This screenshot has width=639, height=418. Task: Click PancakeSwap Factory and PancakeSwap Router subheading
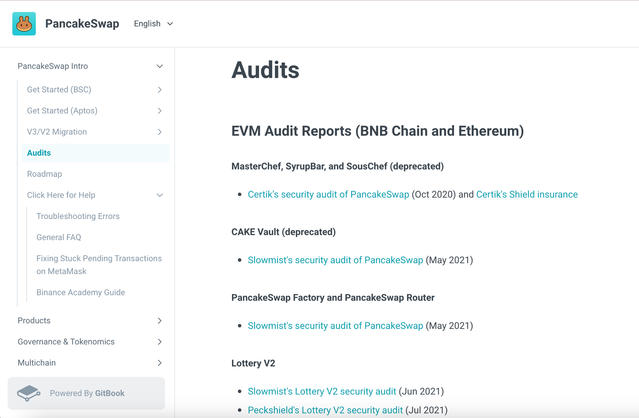pyautogui.click(x=333, y=298)
